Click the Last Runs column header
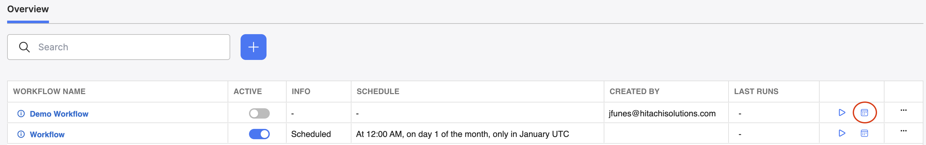926x145 pixels. [x=756, y=92]
